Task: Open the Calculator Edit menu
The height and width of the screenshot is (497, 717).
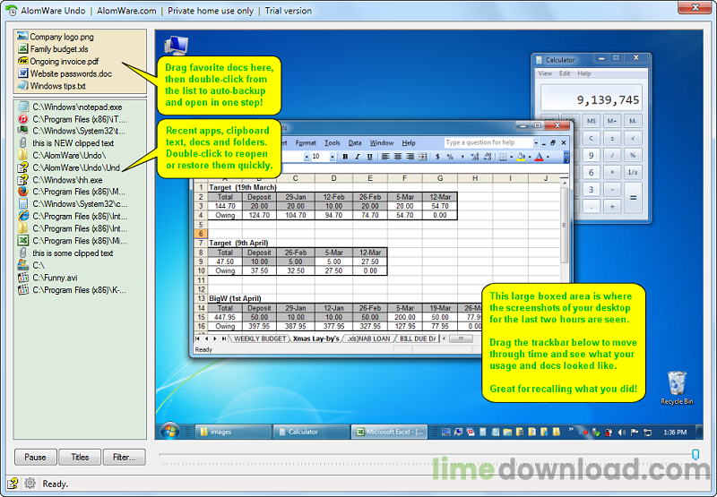Action: tap(565, 73)
